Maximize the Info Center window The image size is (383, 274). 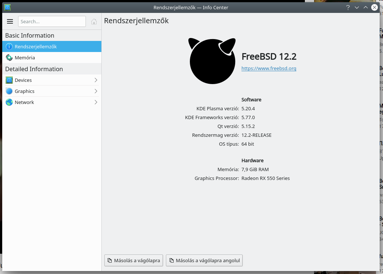coord(365,8)
